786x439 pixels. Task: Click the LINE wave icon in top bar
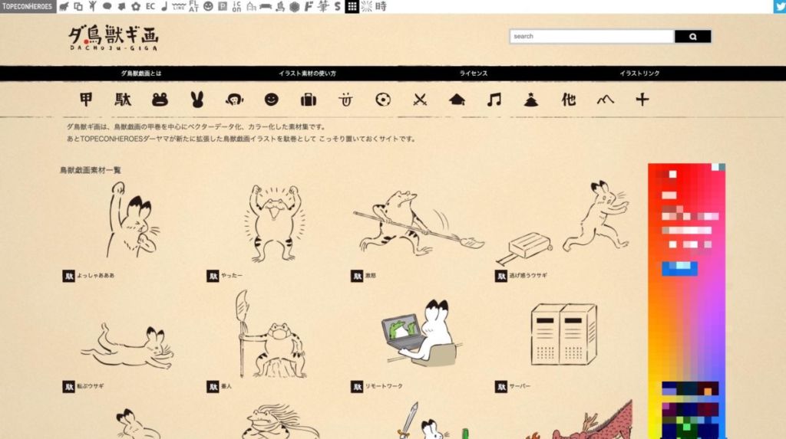(178, 6)
